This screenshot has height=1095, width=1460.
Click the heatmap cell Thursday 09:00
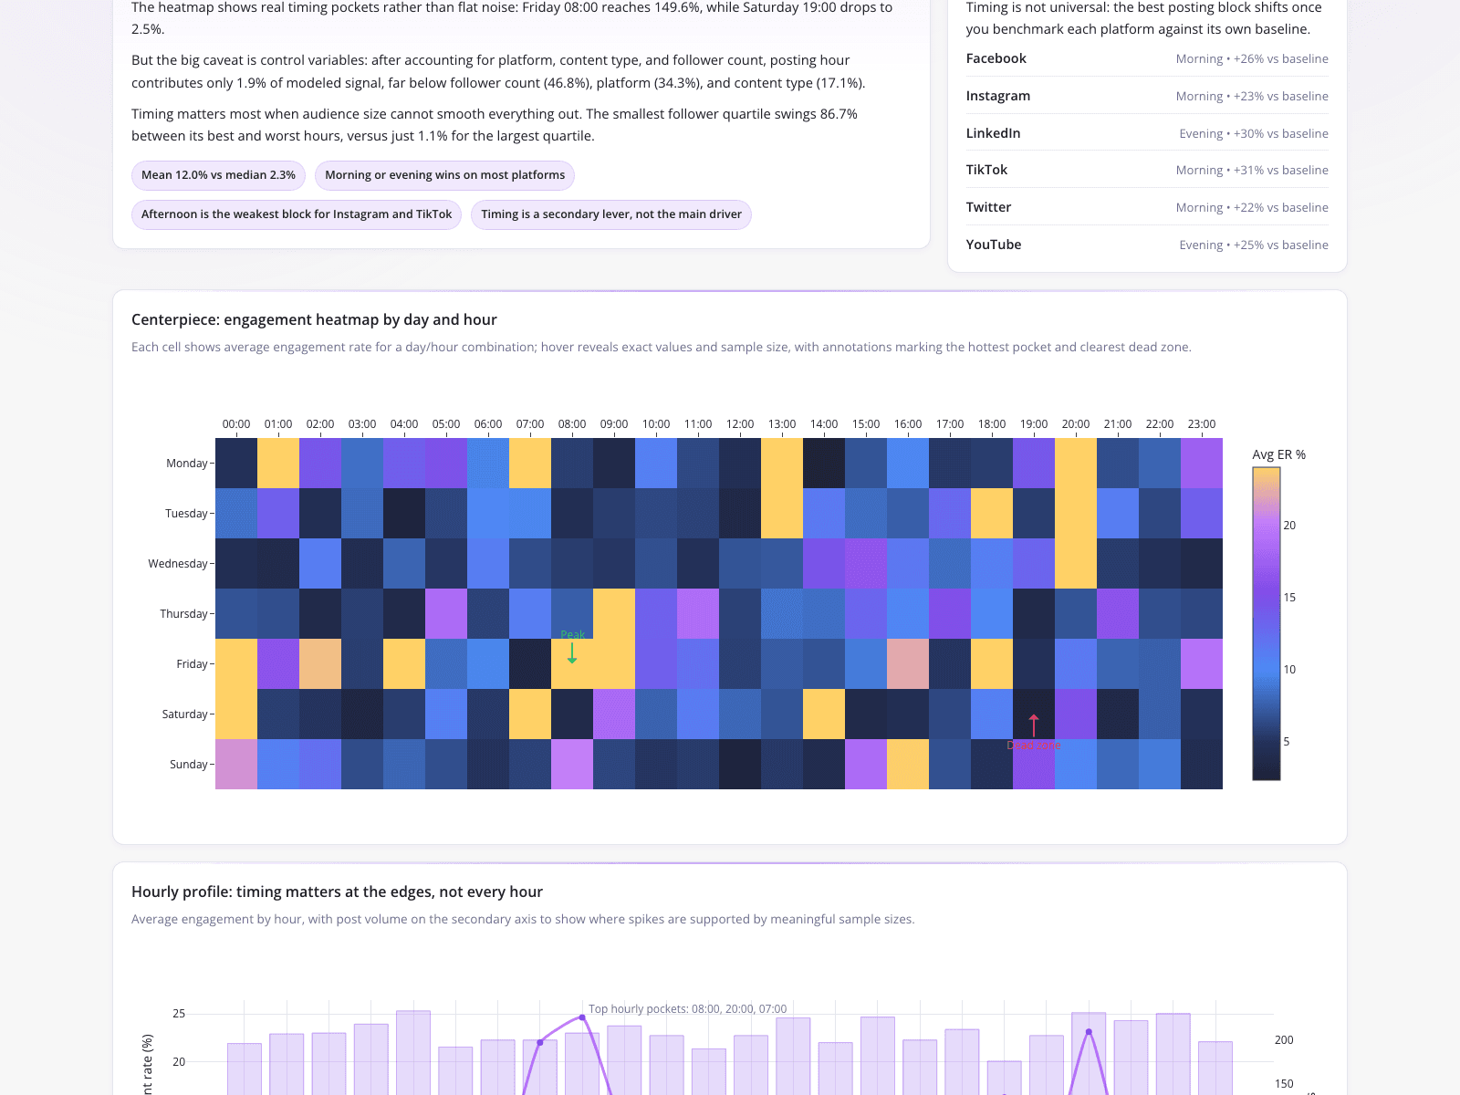[614, 613]
